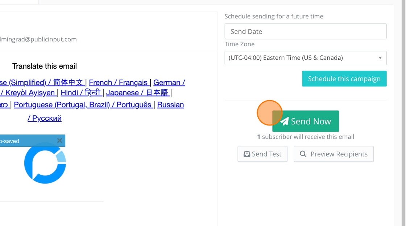Image resolution: width=406 pixels, height=226 pixels.
Task: Select the Japanese / 日本語 link
Action: [x=137, y=93]
